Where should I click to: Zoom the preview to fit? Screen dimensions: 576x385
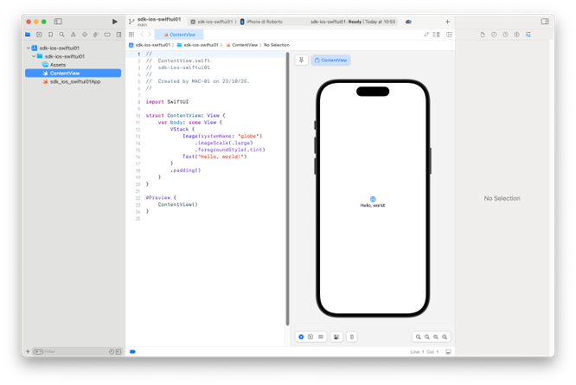click(436, 337)
